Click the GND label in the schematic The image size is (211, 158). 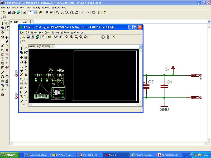[x=164, y=109]
